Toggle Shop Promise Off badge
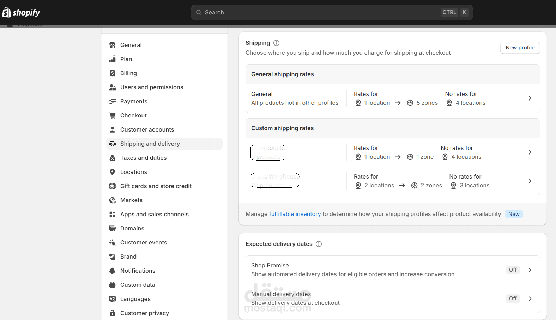Image resolution: width=556 pixels, height=320 pixels. coord(513,270)
